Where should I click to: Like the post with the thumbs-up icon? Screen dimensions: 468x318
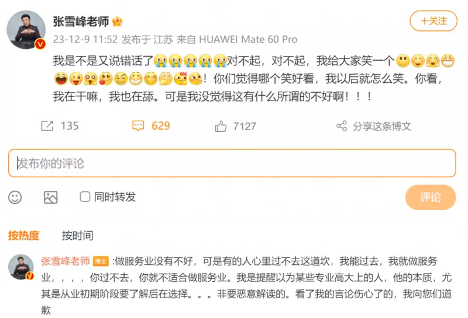pyautogui.click(x=221, y=126)
